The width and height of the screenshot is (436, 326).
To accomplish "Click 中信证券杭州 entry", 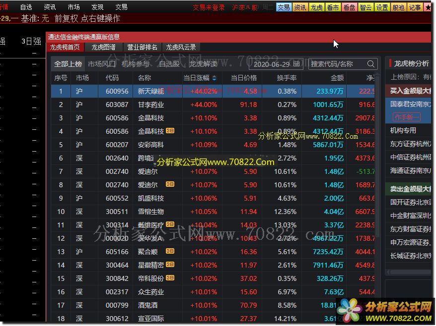I will click(x=410, y=158).
